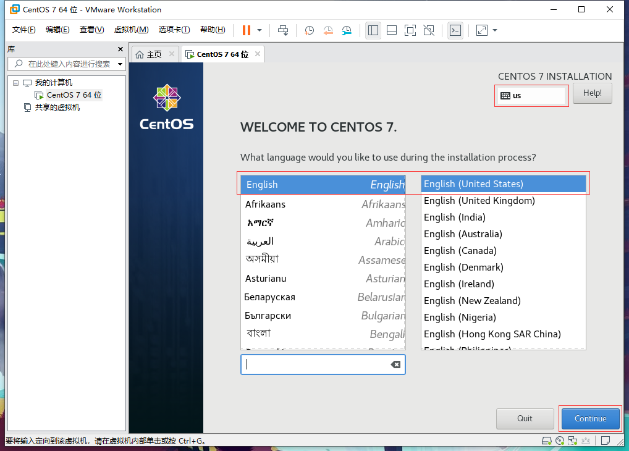Revert to snapshot using the clock-arrow icon
The width and height of the screenshot is (629, 451).
coord(327,30)
